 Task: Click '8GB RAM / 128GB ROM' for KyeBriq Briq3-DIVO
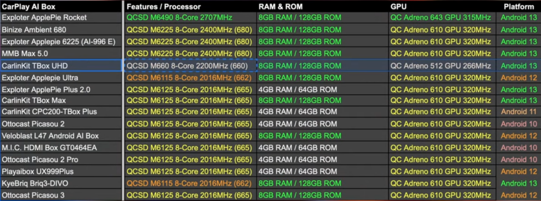(323, 183)
